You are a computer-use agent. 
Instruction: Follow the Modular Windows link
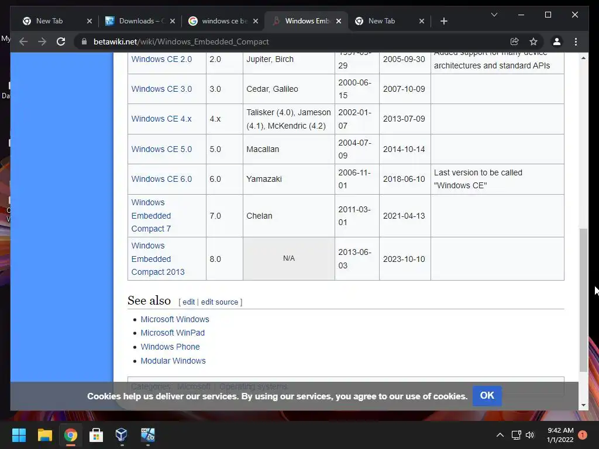(x=173, y=361)
